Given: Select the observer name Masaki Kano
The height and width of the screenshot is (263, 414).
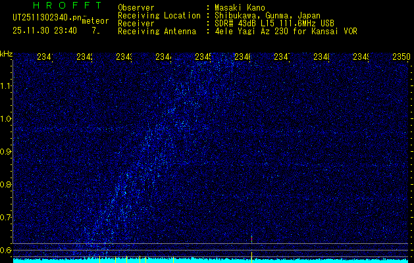Looking at the screenshot, I should (240, 8).
